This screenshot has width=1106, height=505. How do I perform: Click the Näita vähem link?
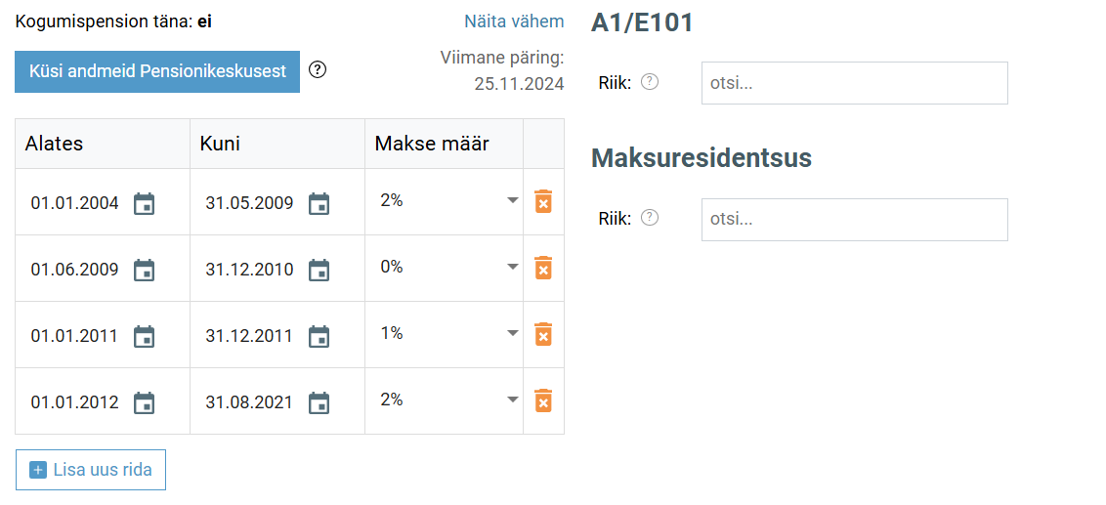[514, 21]
